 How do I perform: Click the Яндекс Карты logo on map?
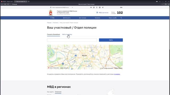point(118,68)
